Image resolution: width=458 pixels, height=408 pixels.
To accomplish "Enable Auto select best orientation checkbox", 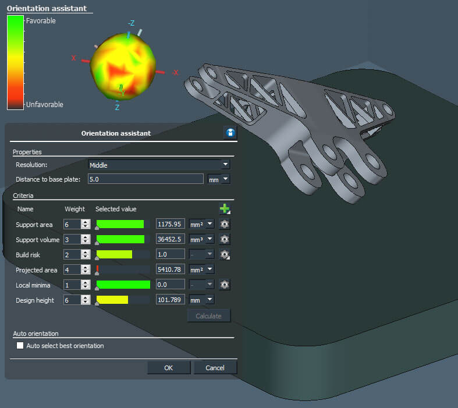I will [x=20, y=346].
